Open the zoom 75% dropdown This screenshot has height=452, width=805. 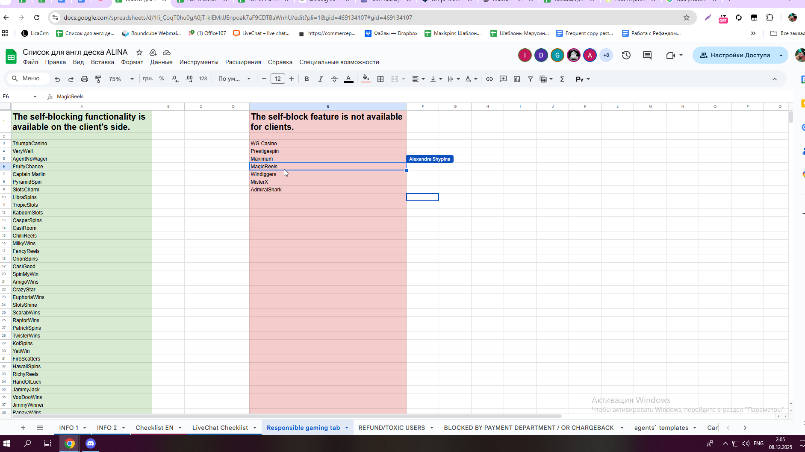pos(121,79)
